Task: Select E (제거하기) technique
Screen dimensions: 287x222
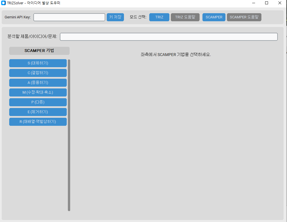Action: 38,112
